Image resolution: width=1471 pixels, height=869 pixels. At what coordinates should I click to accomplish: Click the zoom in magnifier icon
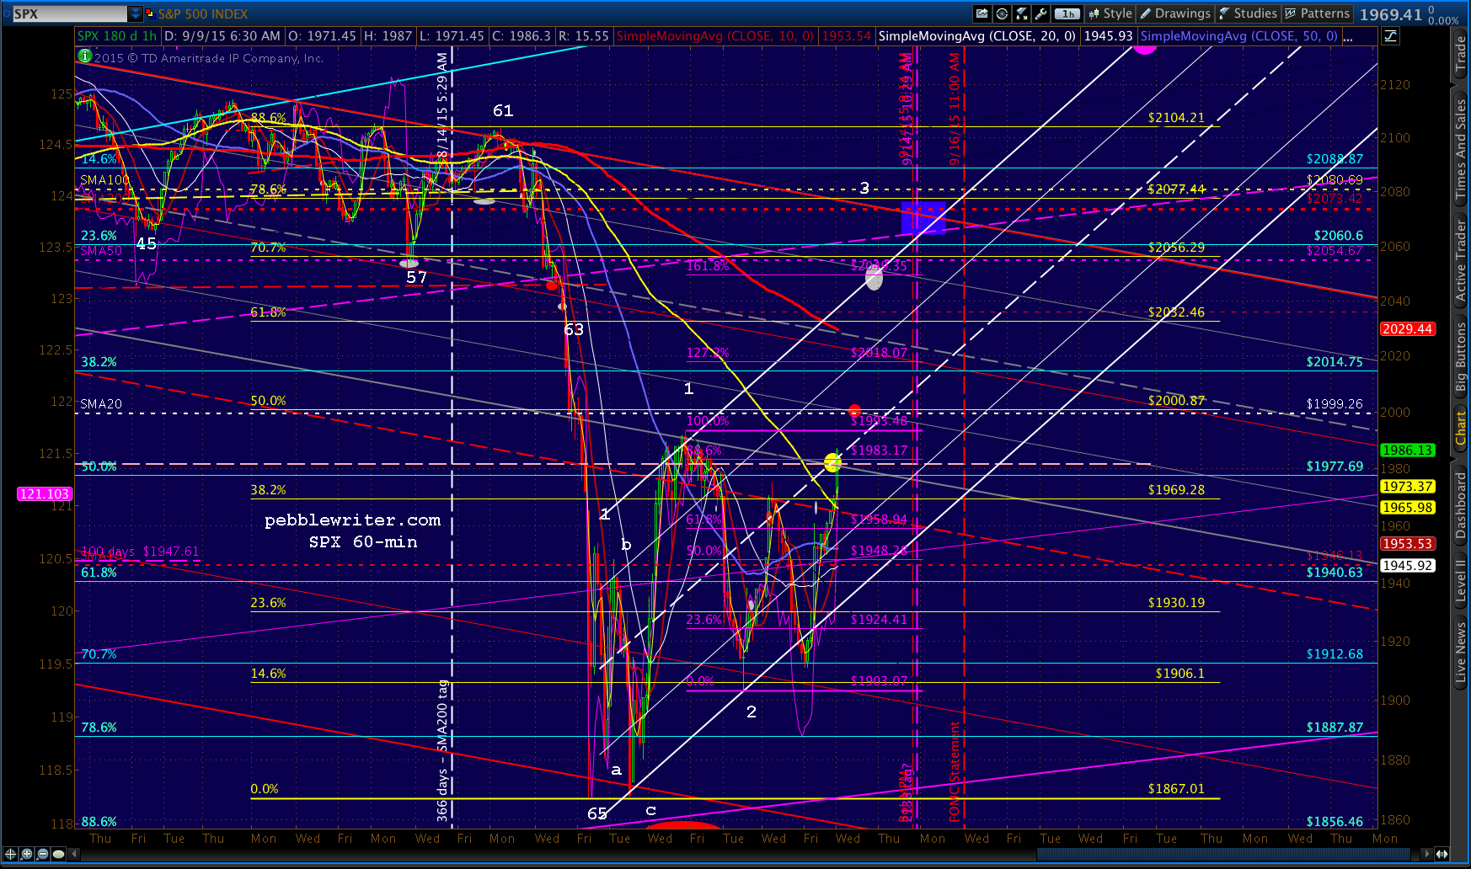click(x=27, y=854)
